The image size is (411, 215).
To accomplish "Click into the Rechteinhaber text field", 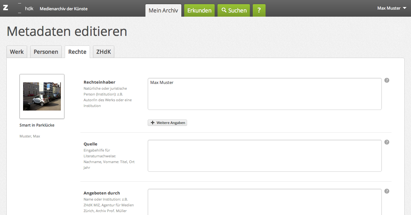I will click(264, 94).
